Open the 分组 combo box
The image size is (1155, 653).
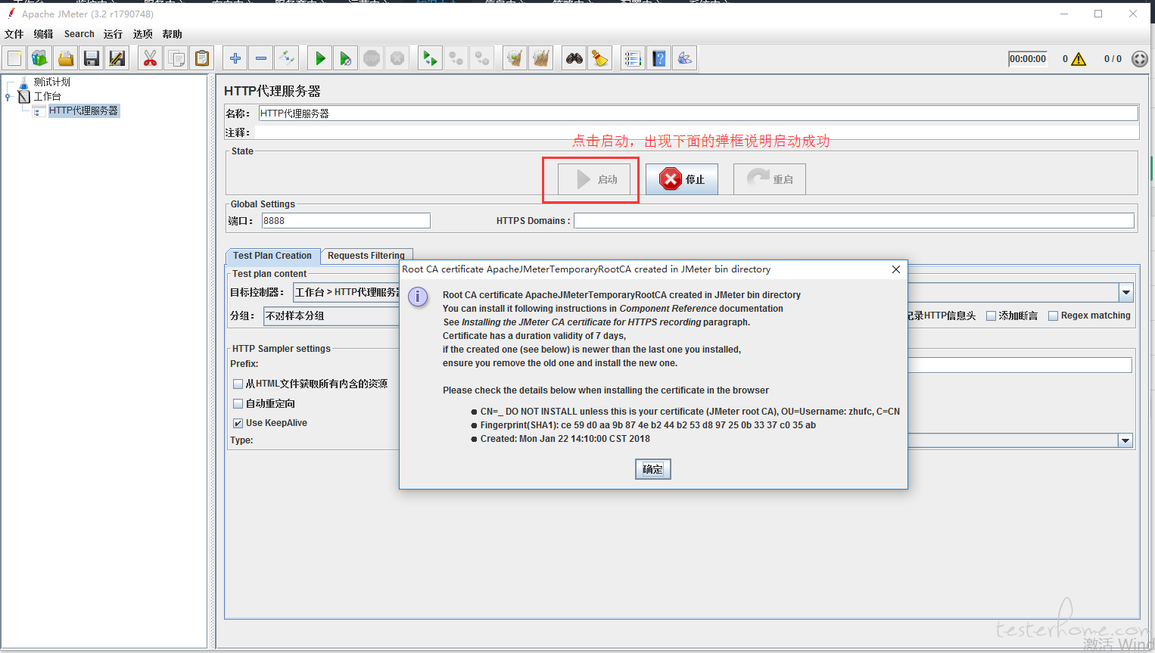pos(332,316)
